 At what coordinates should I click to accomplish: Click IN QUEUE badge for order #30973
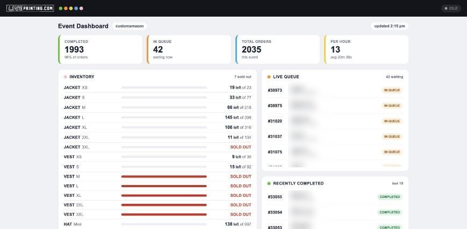point(392,90)
